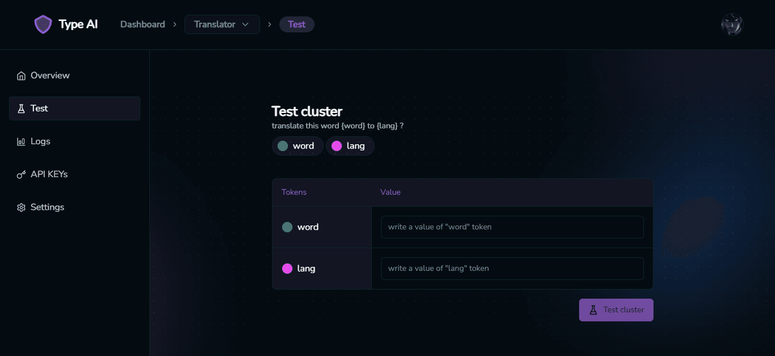Focus the "lang" token value input
The width and height of the screenshot is (775, 356).
click(512, 269)
